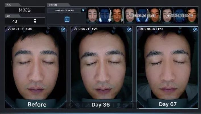Screen dimensions: 201x114
Task: Select blue UV thumbnail in the 2019-04-18 group
Action: click(179, 15)
